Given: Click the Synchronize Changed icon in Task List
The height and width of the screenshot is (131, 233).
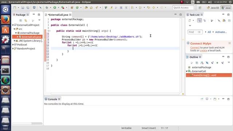Looking at the screenshot, I should click(x=212, y=20).
